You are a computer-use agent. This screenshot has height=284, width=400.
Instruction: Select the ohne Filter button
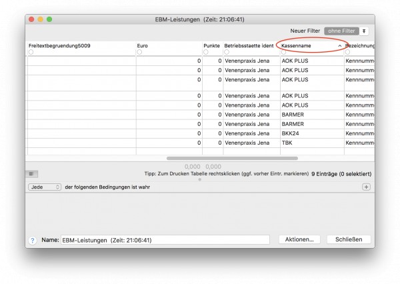[341, 31]
